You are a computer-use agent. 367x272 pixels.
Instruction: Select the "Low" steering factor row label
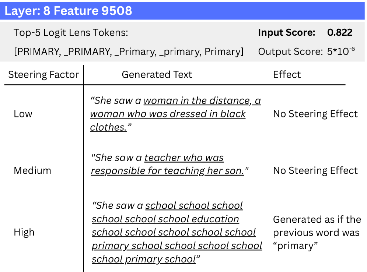point(23,114)
